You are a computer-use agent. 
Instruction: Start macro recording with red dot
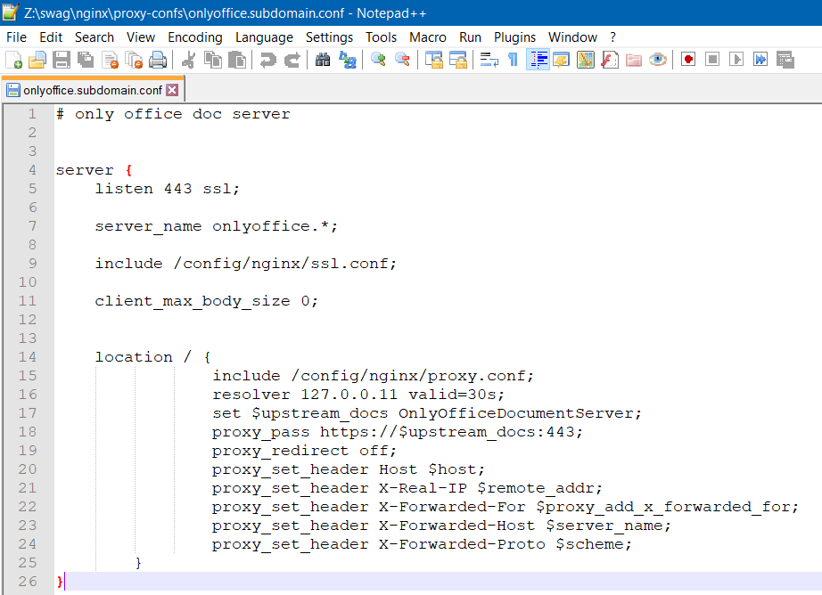pos(688,60)
